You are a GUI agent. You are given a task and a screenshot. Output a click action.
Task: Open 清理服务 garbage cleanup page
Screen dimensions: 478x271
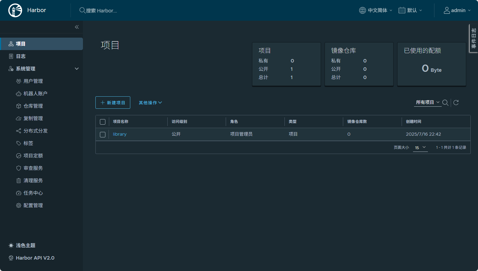(x=33, y=181)
